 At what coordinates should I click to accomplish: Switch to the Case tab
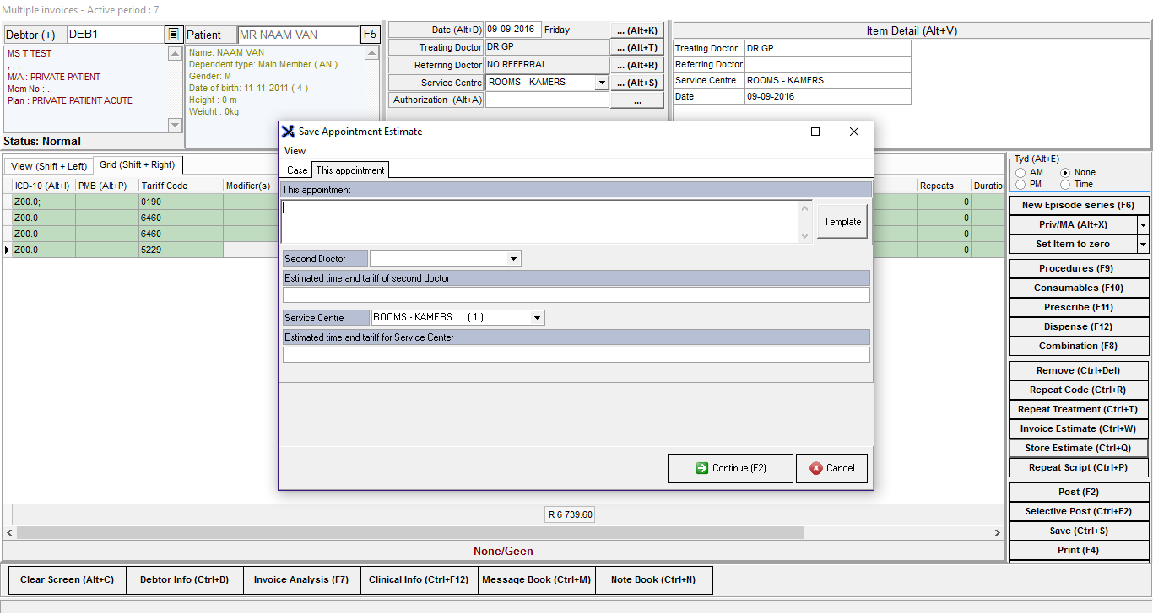coord(297,170)
